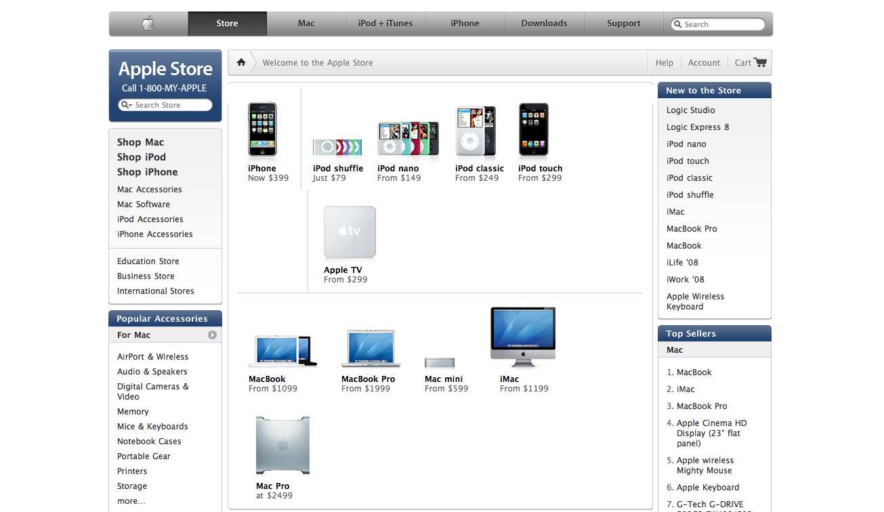Select the iMac product image

pos(523,337)
